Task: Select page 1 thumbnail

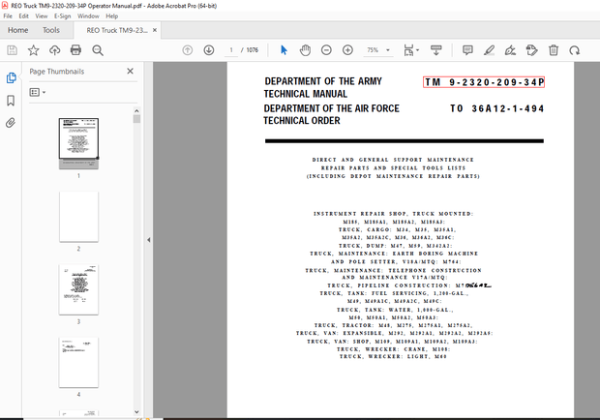Action: click(78, 143)
